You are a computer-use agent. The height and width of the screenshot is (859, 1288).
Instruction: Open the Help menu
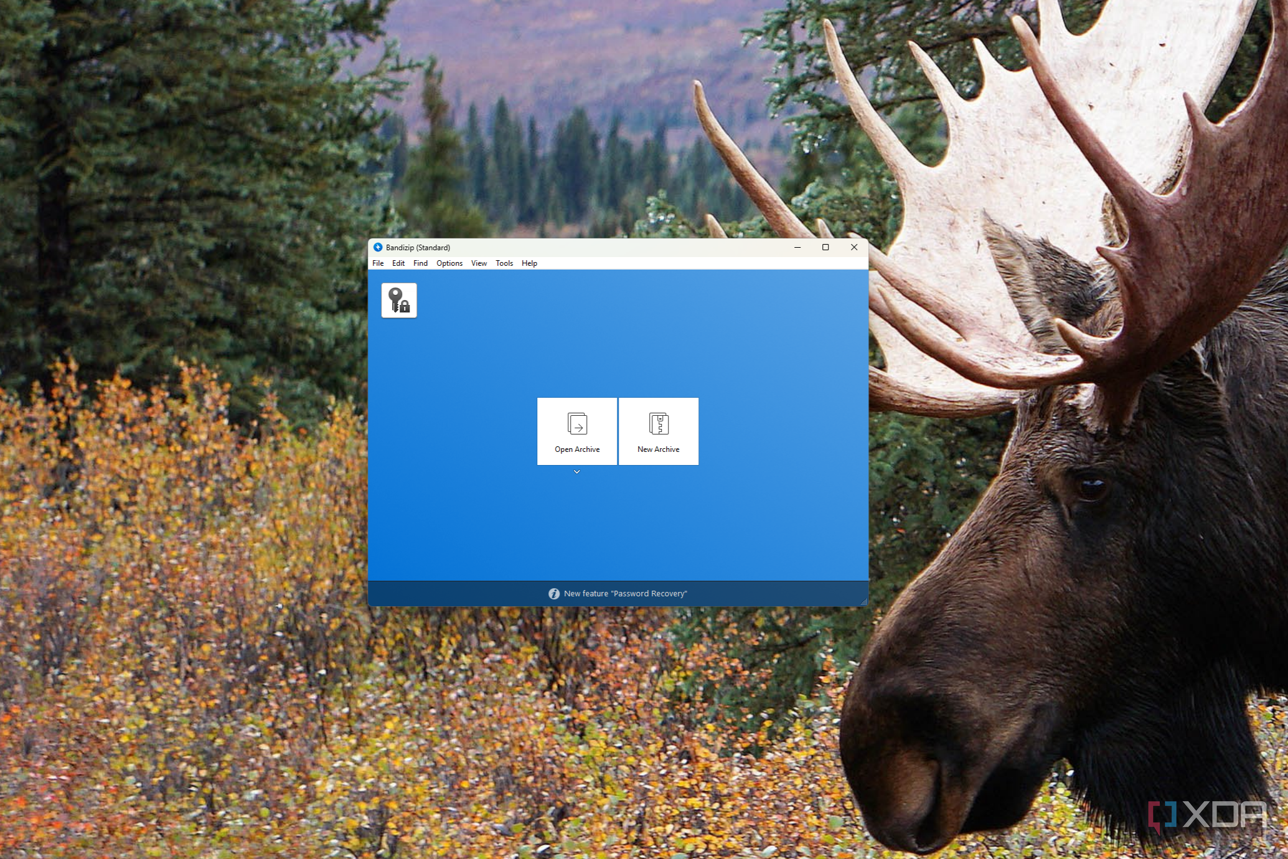pos(529,263)
